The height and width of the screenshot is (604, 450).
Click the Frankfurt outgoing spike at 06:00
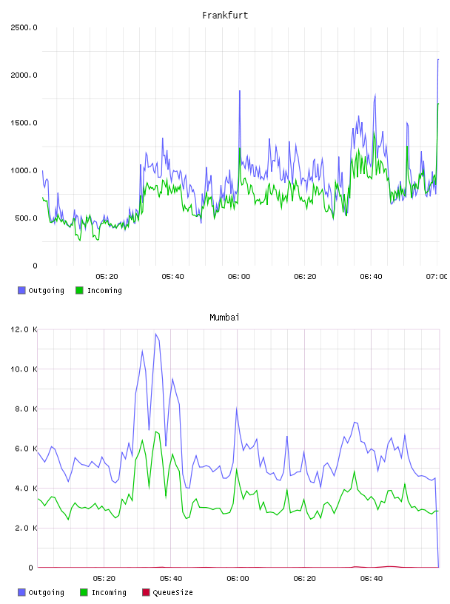tap(240, 91)
